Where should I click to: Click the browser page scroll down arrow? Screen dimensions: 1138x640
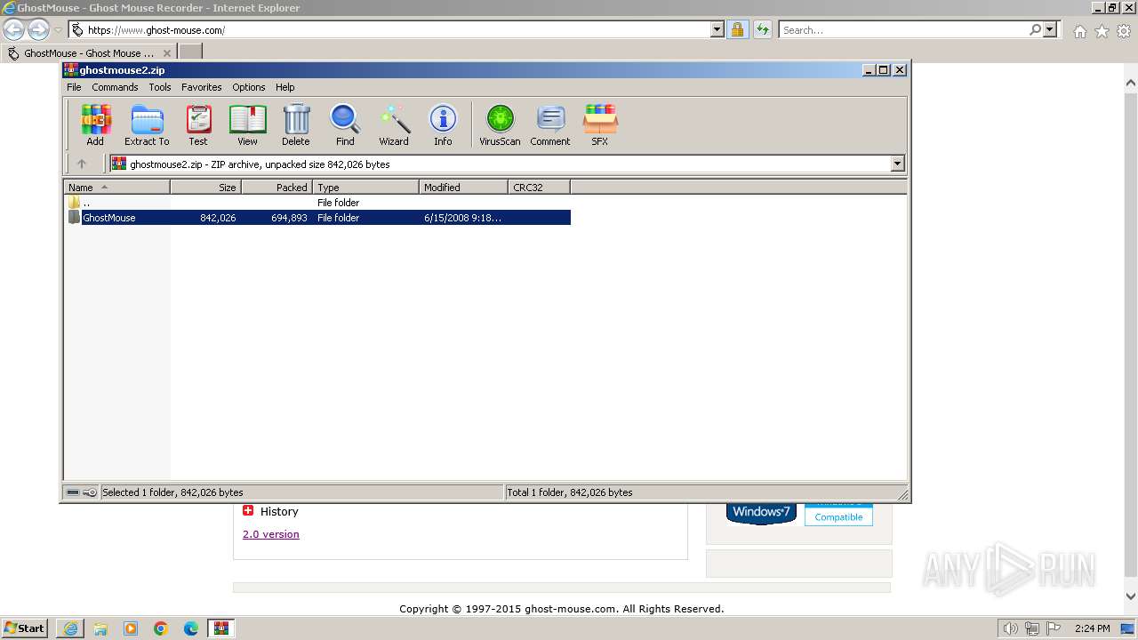(x=1131, y=596)
